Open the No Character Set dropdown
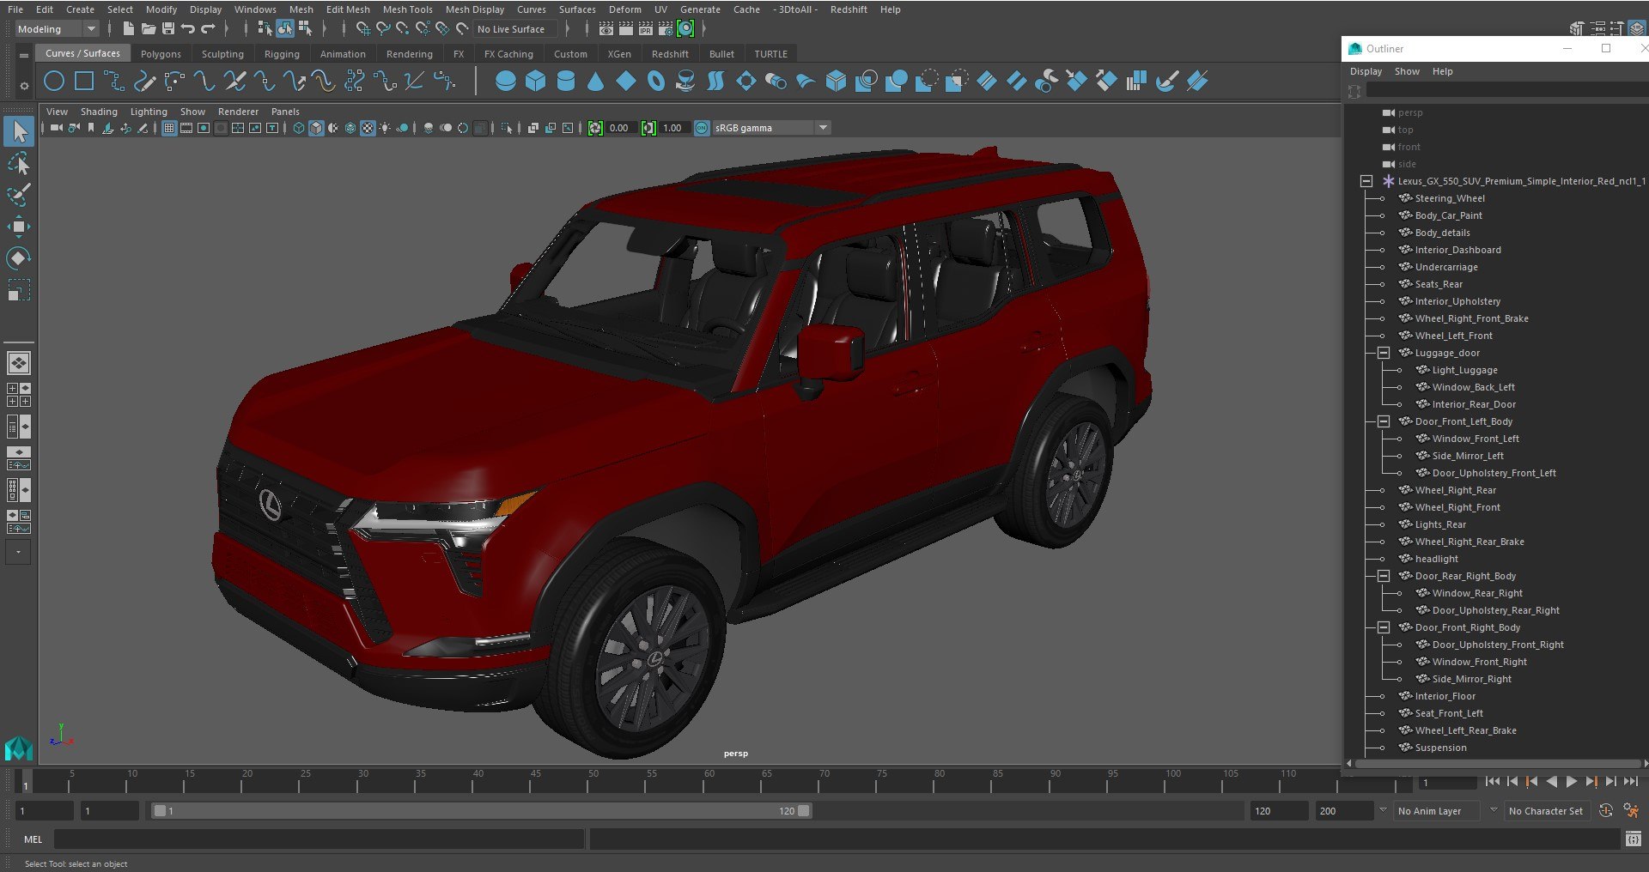Screen dimensions: 1649x872 pyautogui.click(x=1547, y=811)
